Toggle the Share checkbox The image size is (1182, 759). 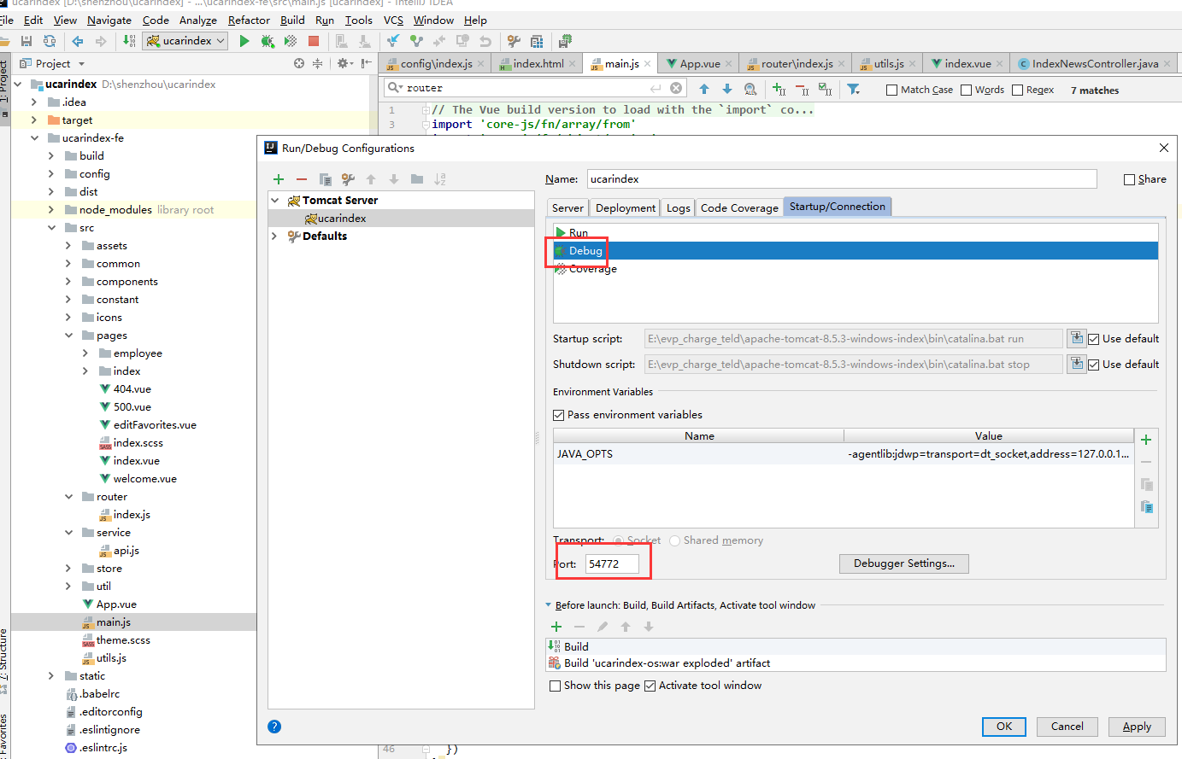tap(1130, 179)
